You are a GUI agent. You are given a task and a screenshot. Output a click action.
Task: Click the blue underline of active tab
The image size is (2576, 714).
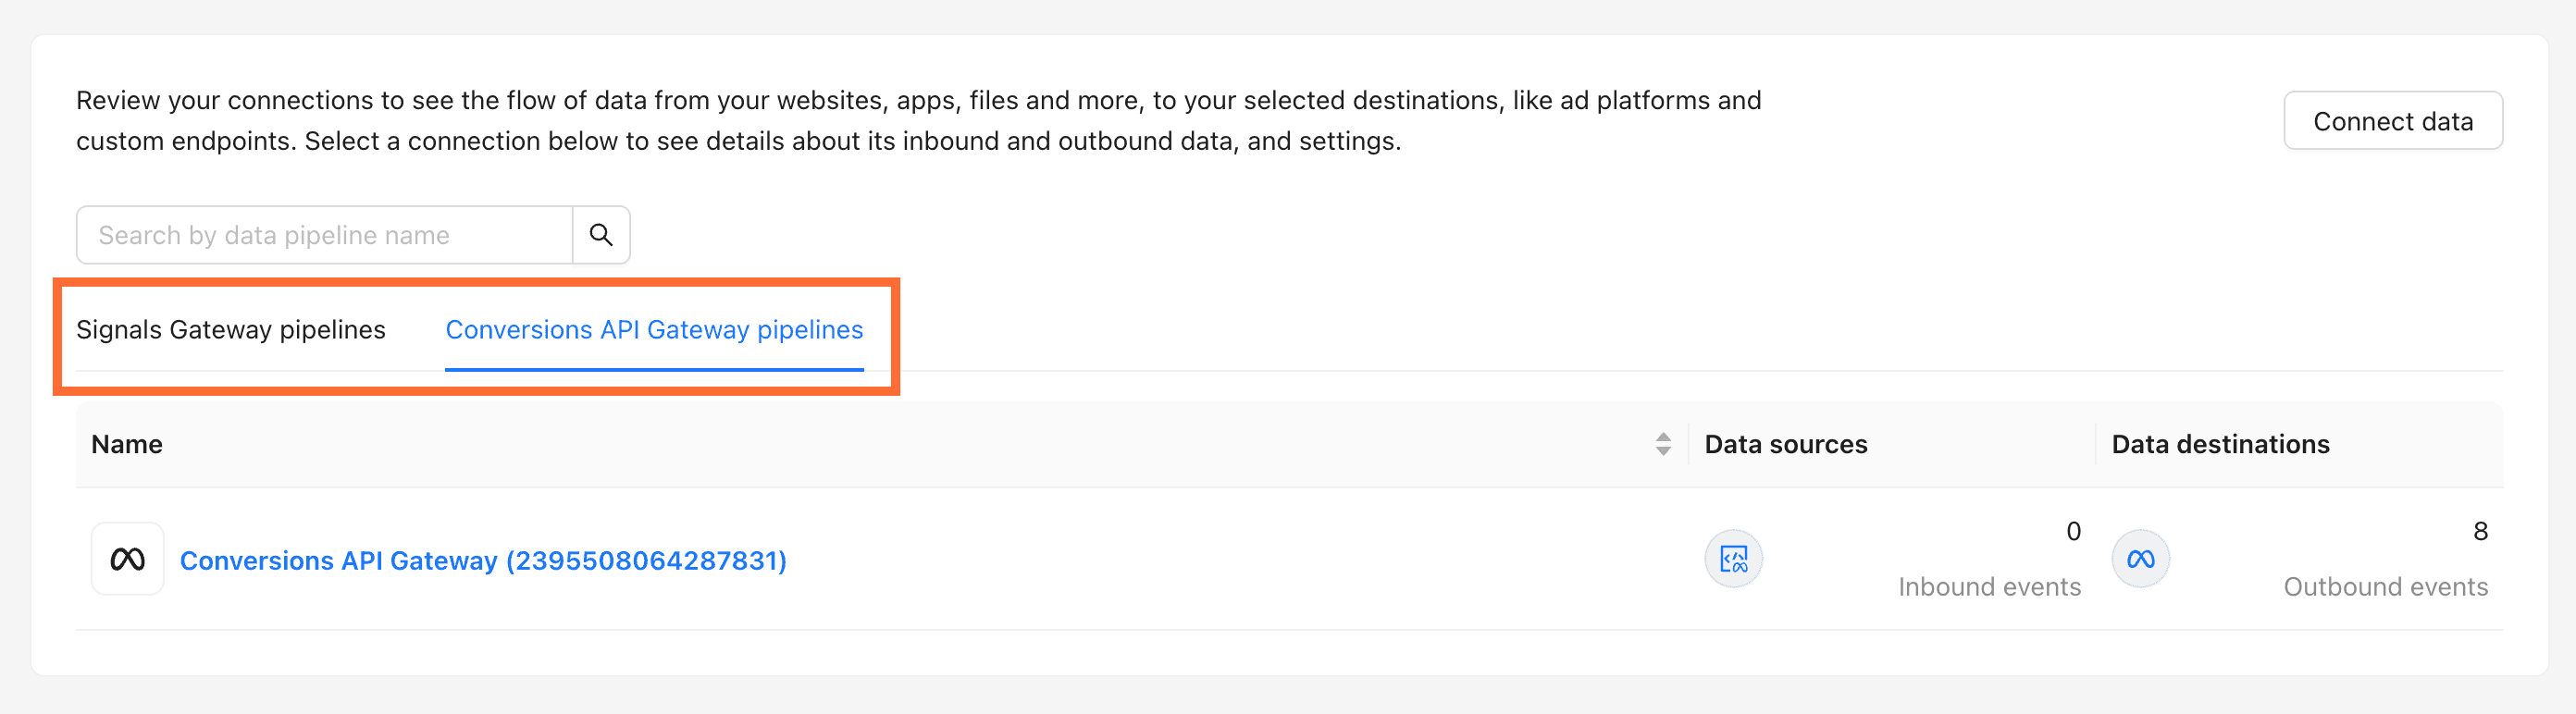(x=654, y=370)
